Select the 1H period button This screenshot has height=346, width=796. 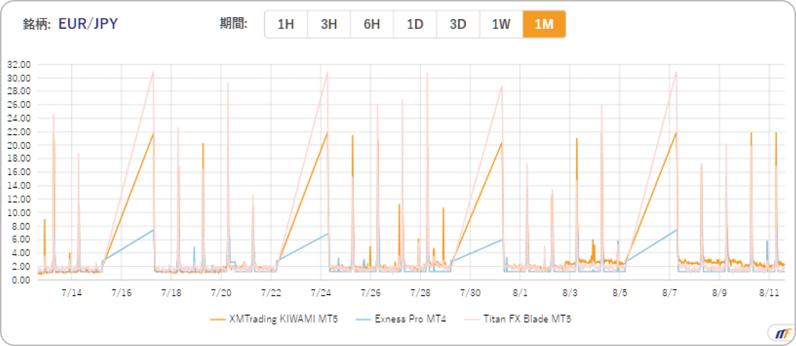286,24
